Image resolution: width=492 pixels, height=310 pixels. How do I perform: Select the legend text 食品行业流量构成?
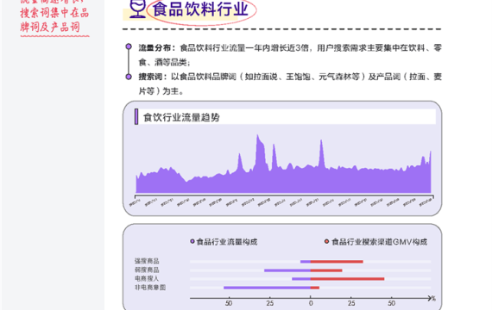(x=226, y=242)
